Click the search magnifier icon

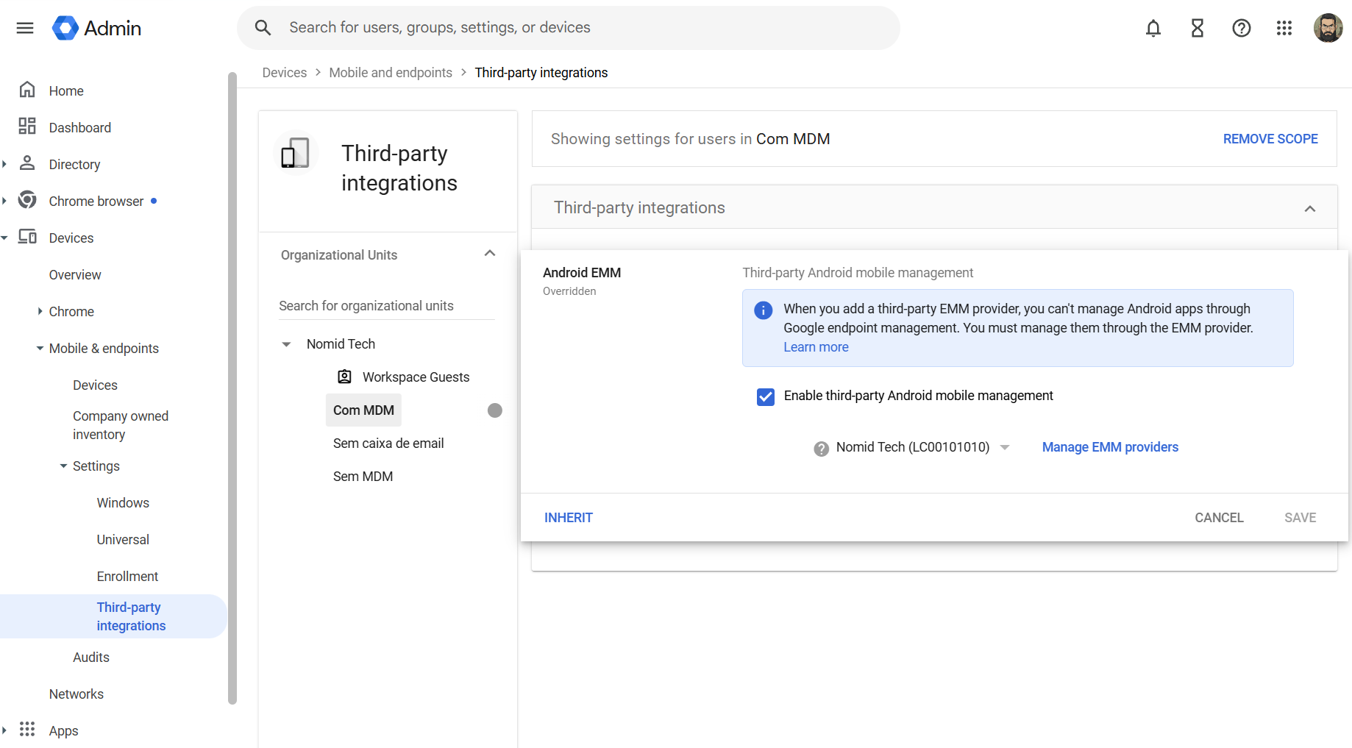pyautogui.click(x=263, y=28)
